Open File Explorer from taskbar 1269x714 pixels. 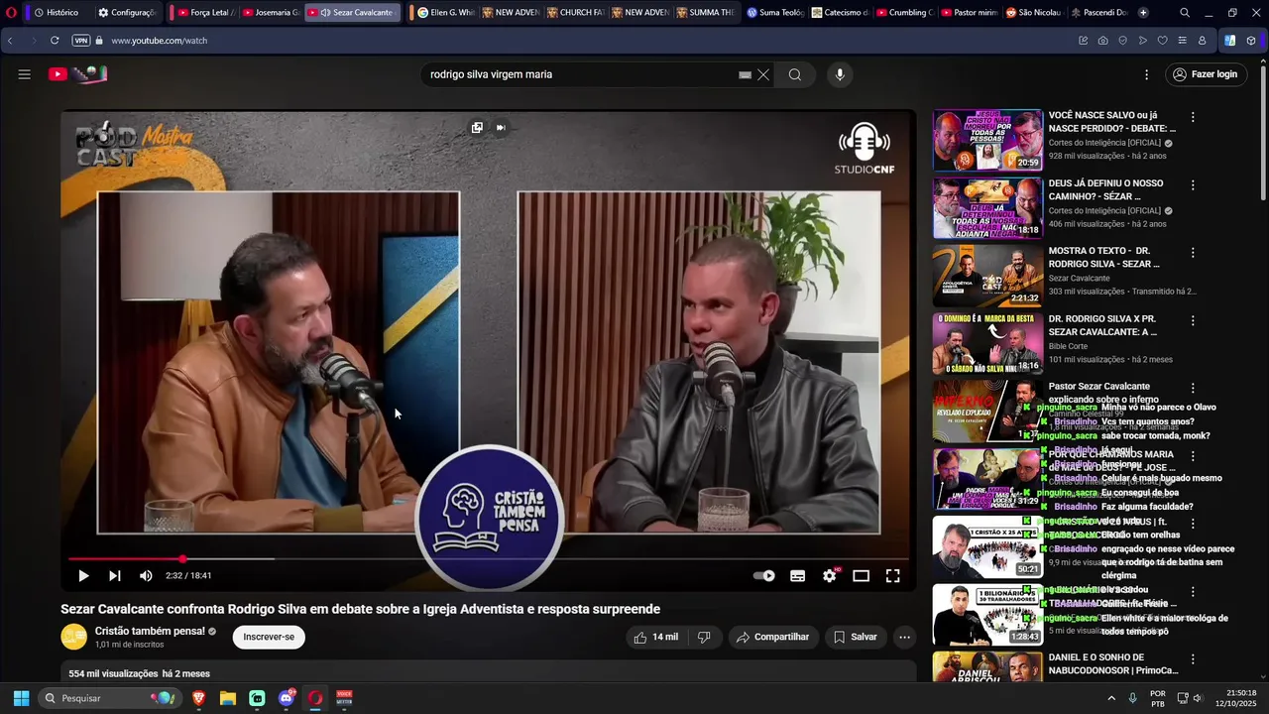coord(228,698)
